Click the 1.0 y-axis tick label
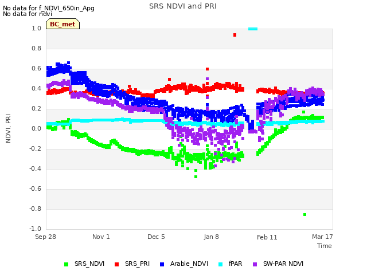Screen dimensions: 367x275 pyautogui.click(x=37, y=28)
